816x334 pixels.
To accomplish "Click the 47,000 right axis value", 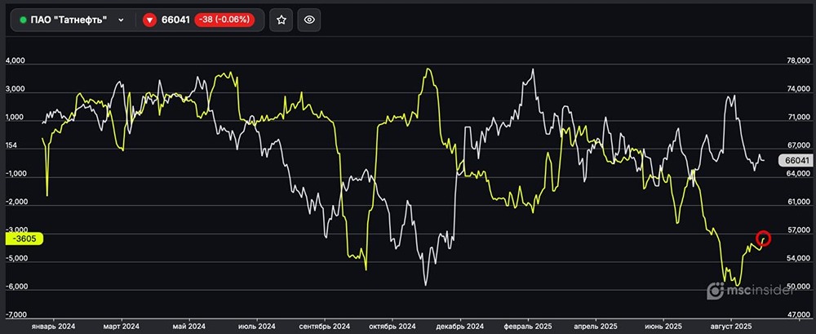I will tap(796, 314).
